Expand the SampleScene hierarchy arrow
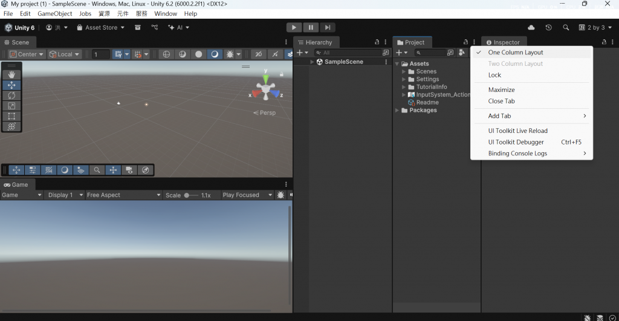Viewport: 619px width, 321px height. tap(312, 62)
